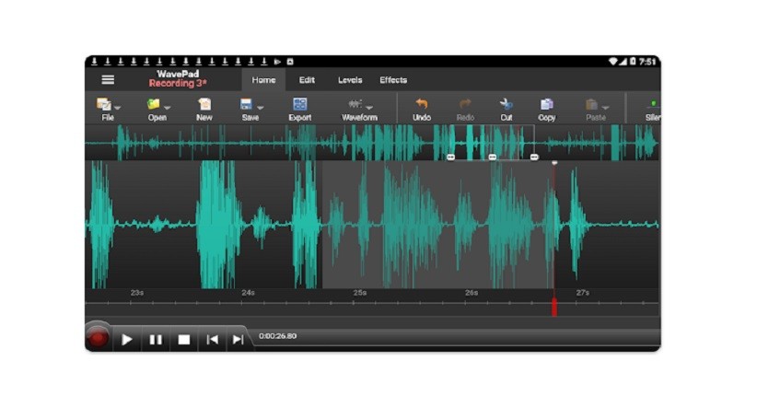Click the Waveform view icon
This screenshot has height=396, width=757.
(x=355, y=104)
